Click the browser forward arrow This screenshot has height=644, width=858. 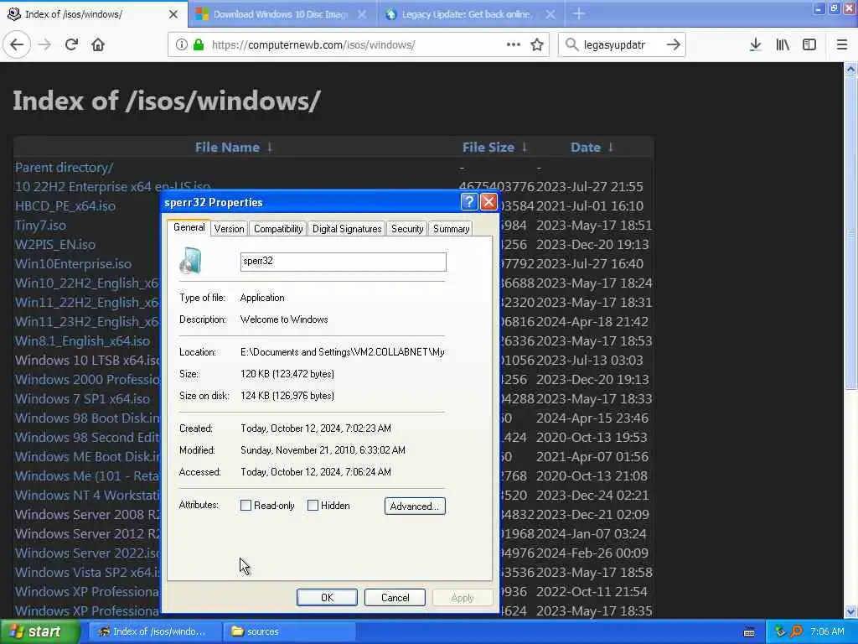[45, 45]
